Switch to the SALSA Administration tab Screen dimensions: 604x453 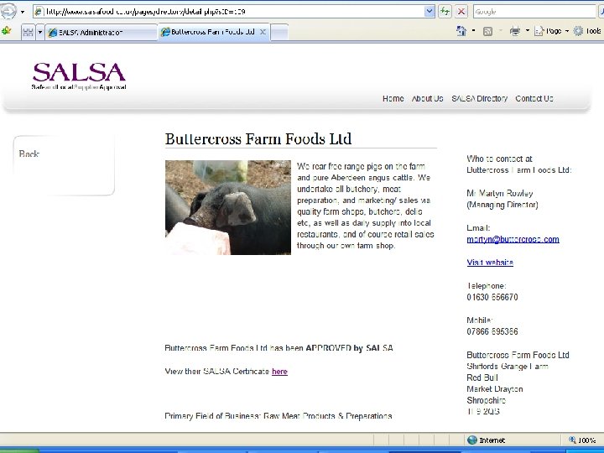[101, 33]
